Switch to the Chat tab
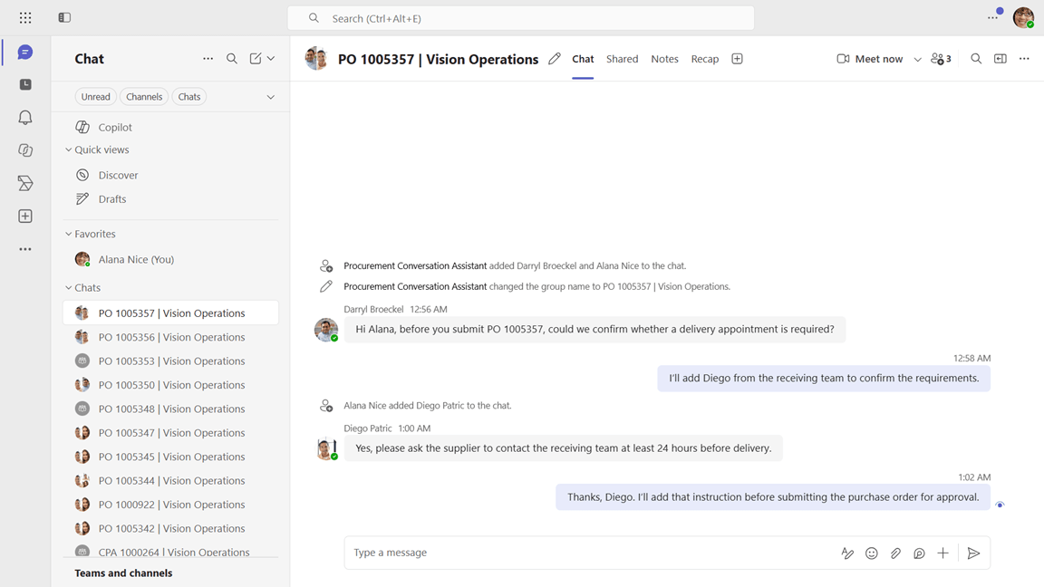The width and height of the screenshot is (1044, 587). click(583, 59)
